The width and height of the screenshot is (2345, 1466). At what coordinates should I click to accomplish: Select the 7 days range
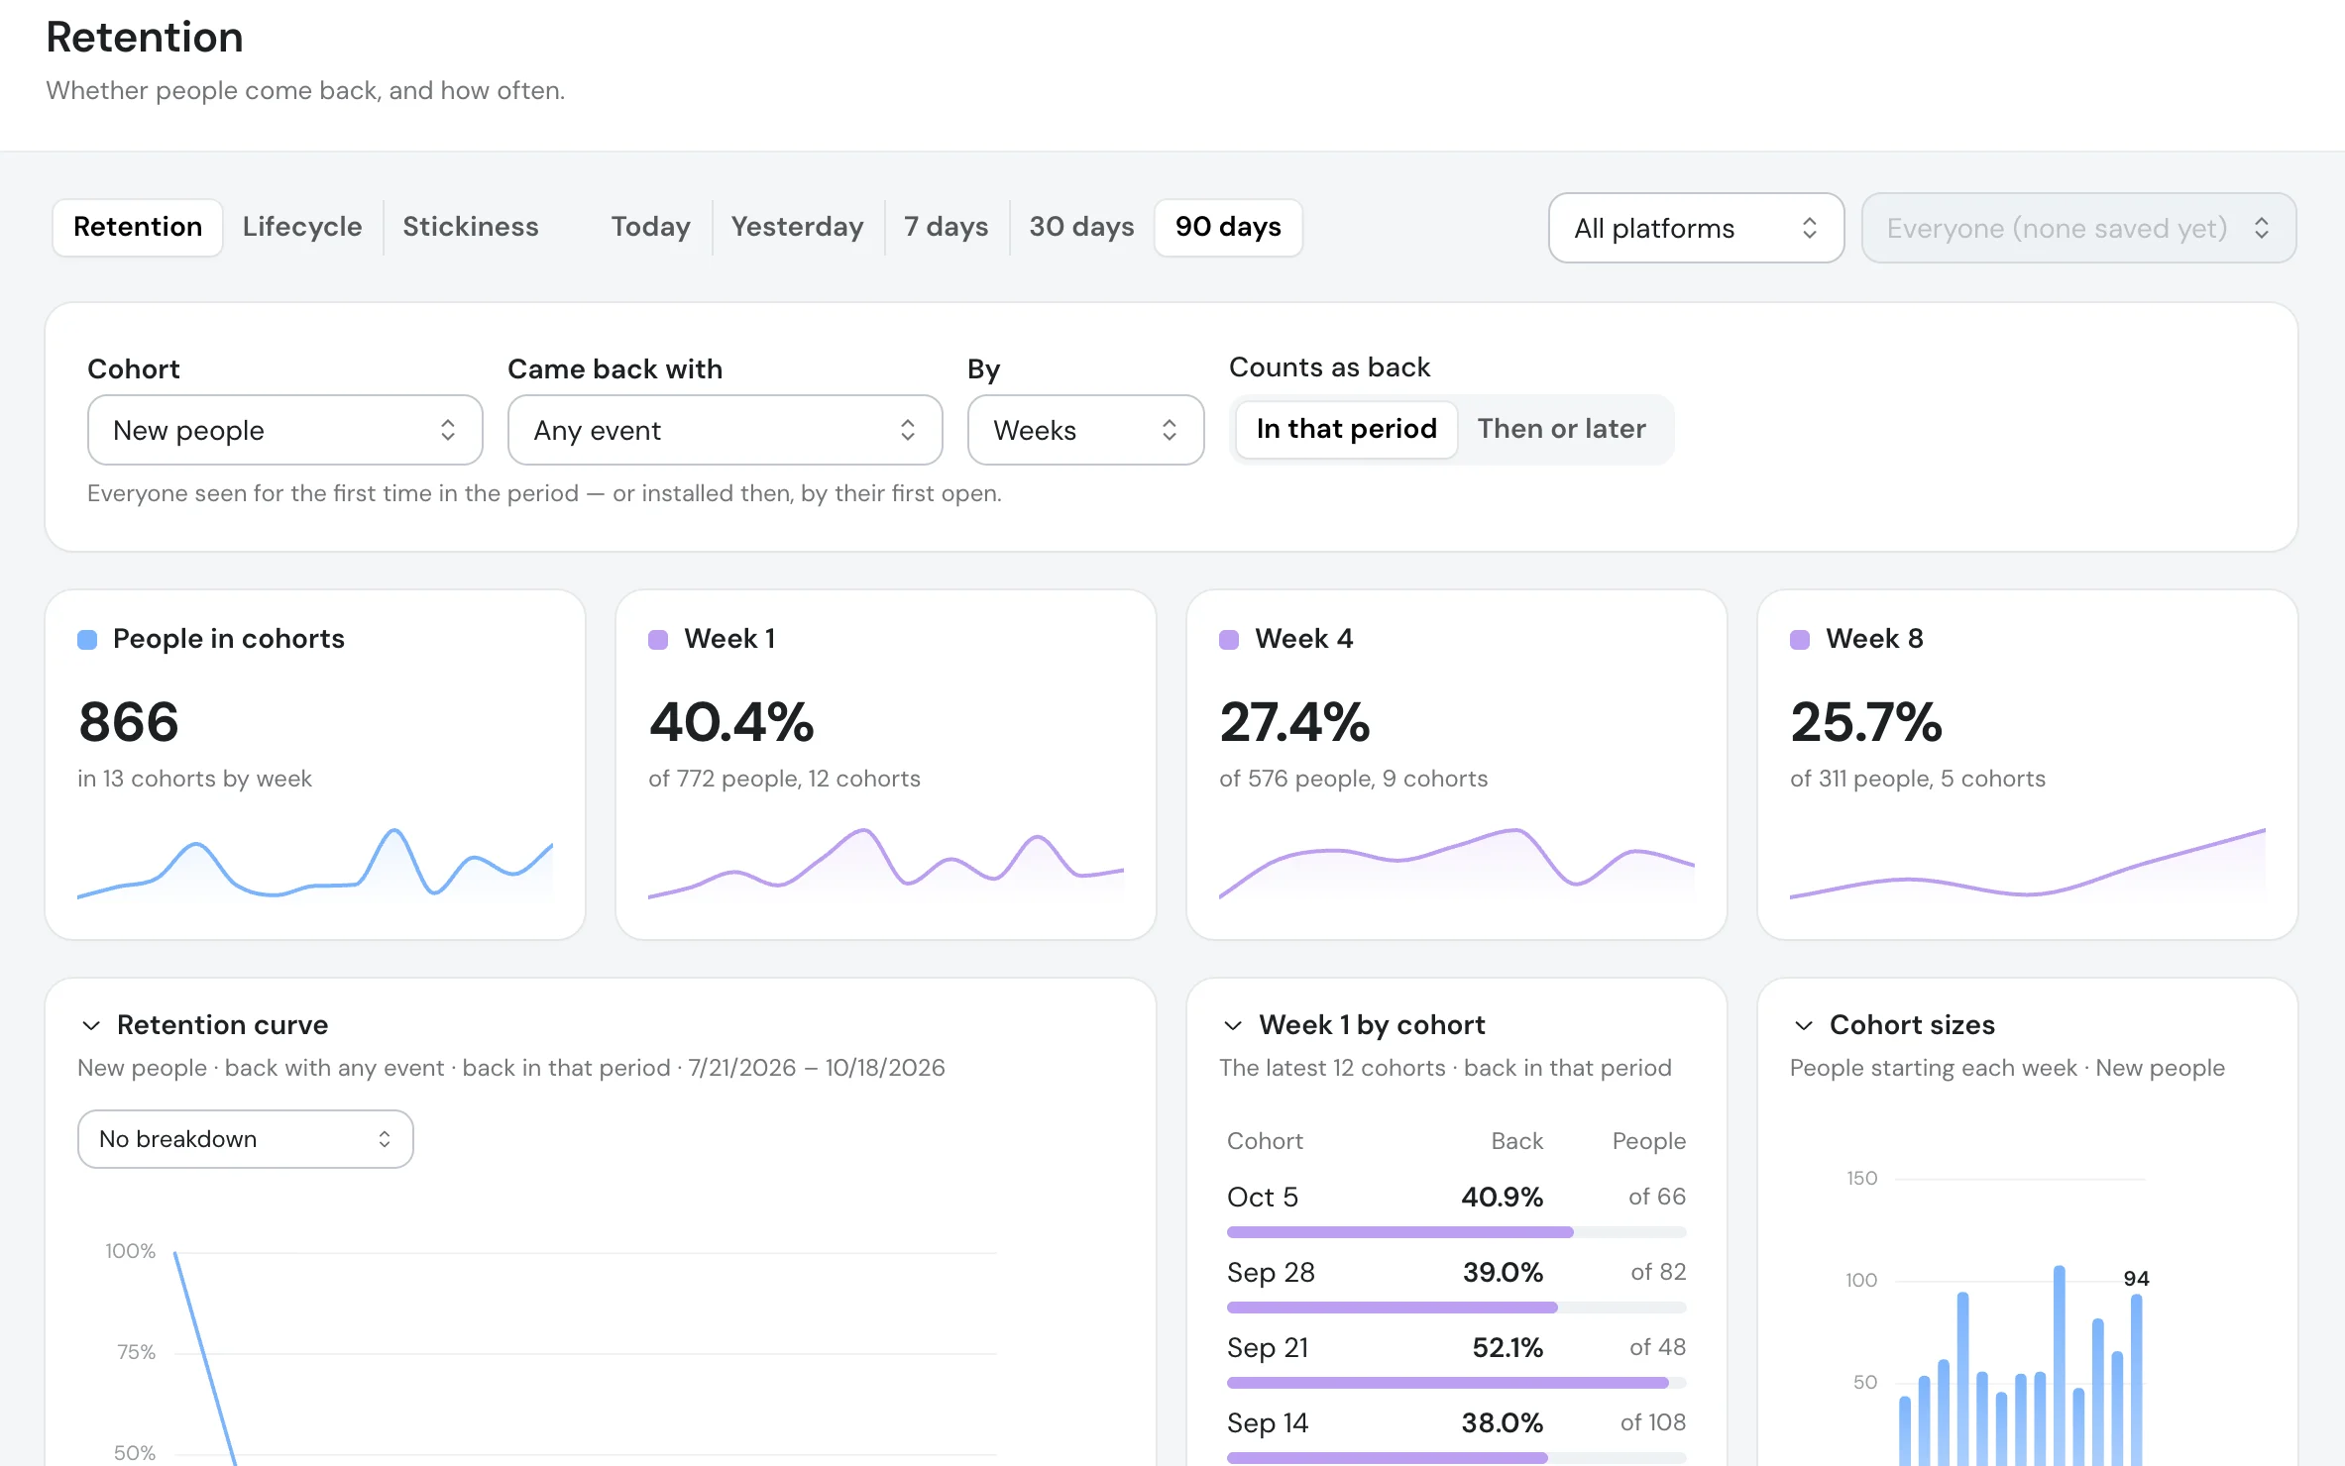[x=946, y=227]
